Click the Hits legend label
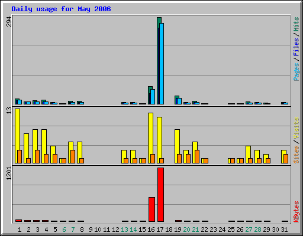This screenshot has width=303, height=236. click(x=296, y=24)
